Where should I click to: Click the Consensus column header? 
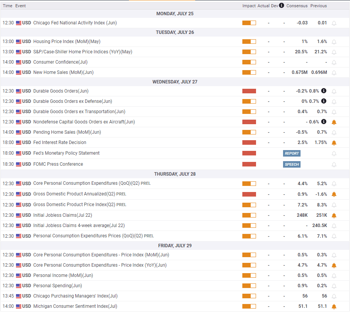point(297,6)
